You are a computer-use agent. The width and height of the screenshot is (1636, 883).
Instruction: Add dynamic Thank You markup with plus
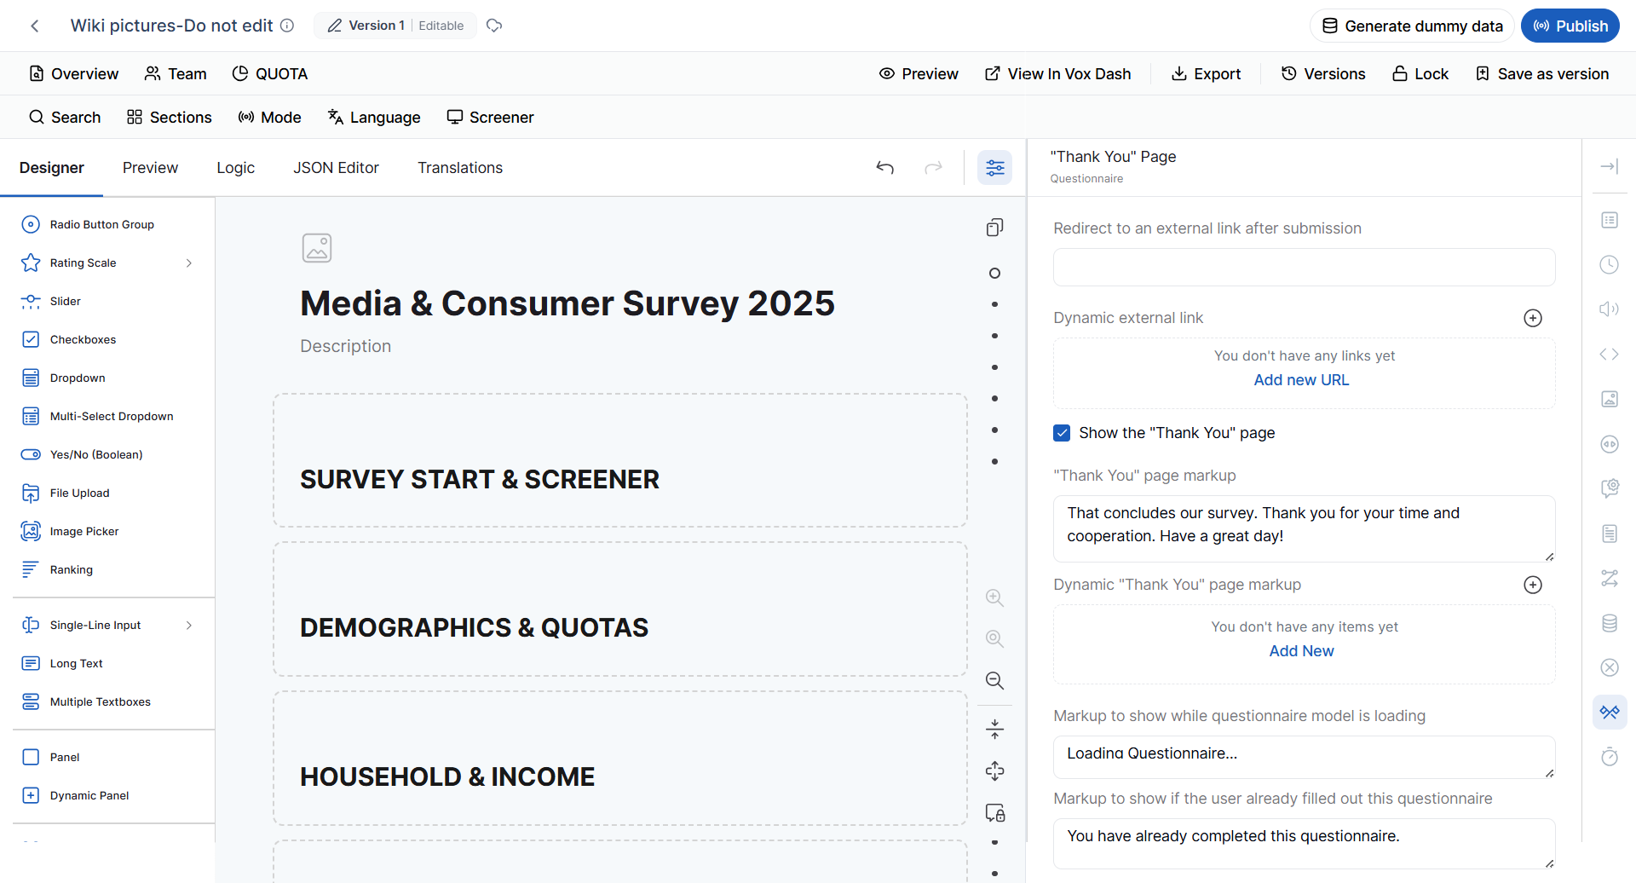[x=1533, y=585]
